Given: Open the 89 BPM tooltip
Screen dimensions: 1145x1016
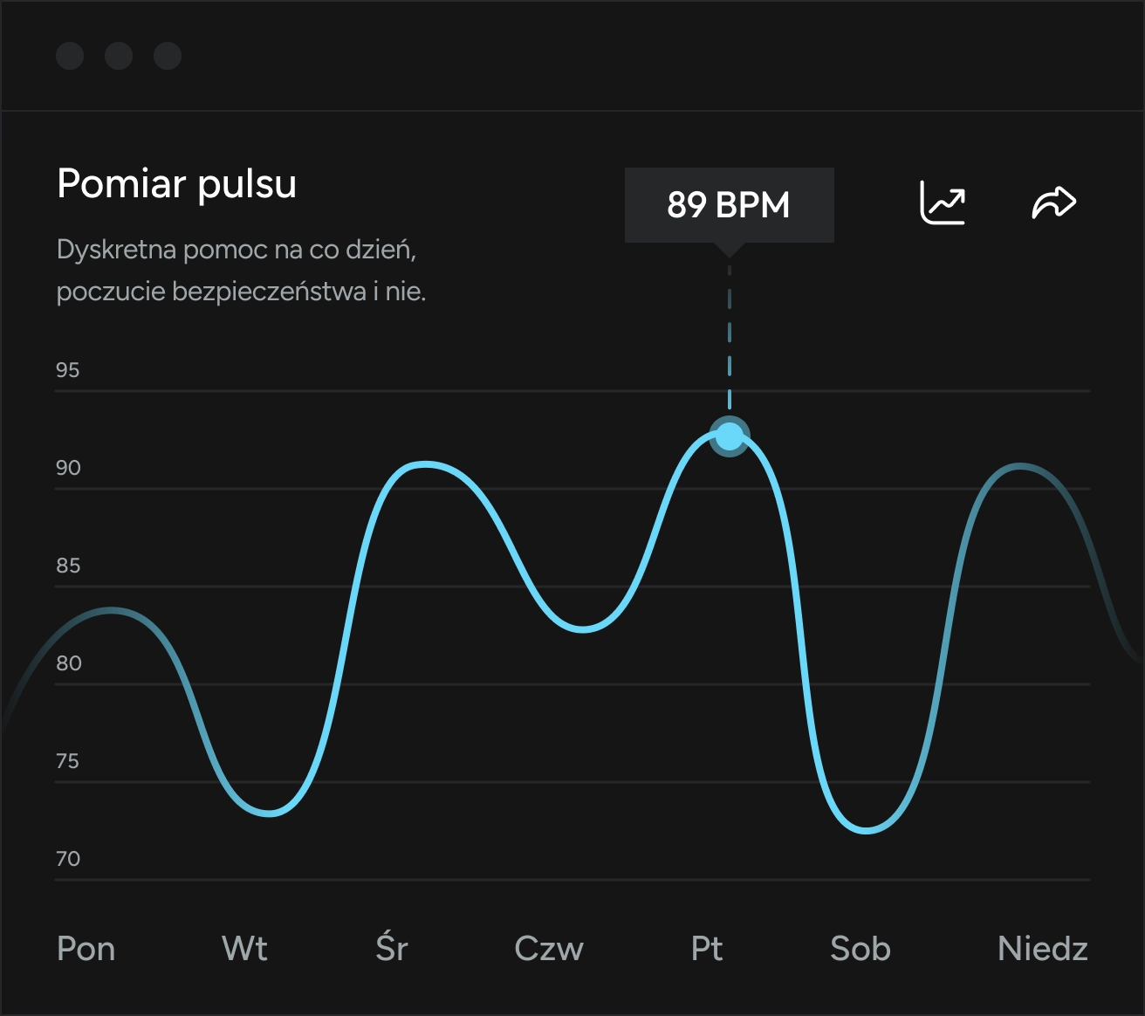Looking at the screenshot, I should [x=729, y=204].
